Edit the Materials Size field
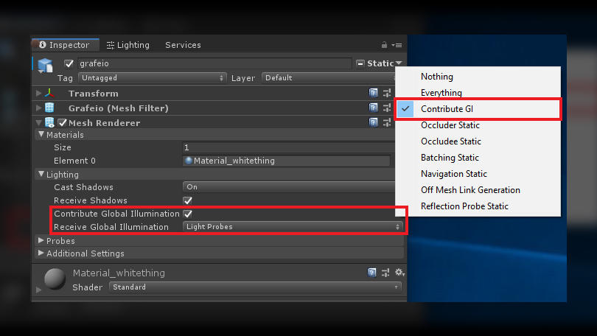 [289, 147]
